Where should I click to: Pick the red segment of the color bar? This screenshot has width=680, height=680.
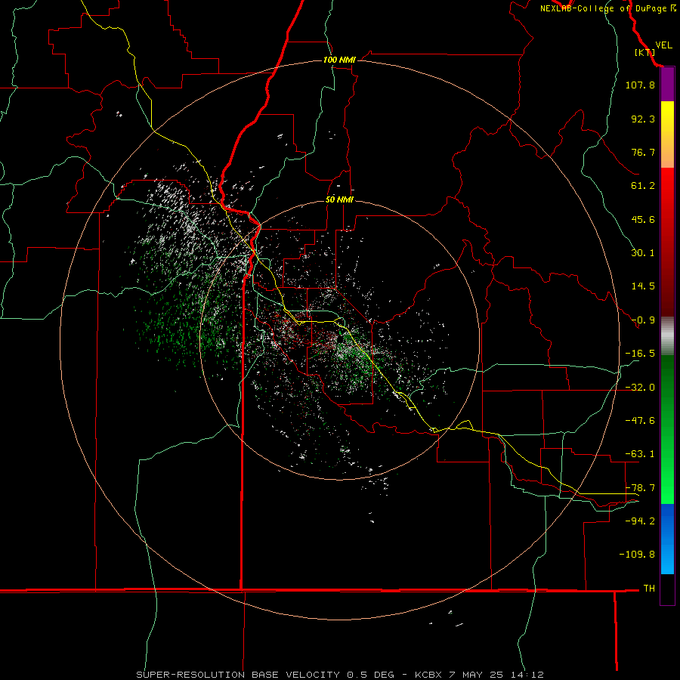coord(667,242)
